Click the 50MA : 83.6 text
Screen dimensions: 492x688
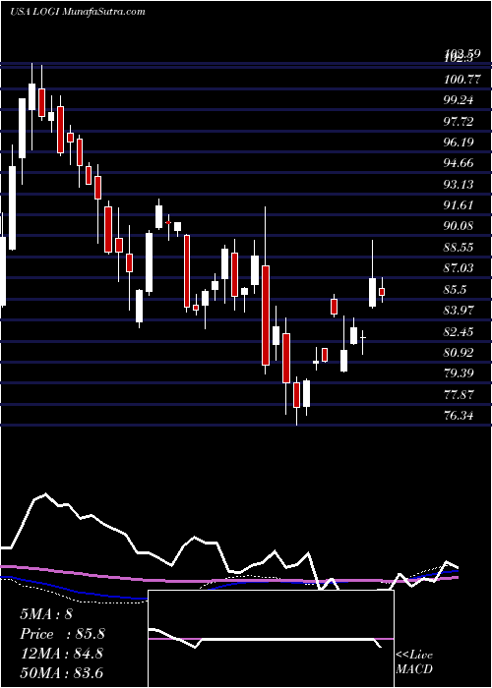point(61,672)
